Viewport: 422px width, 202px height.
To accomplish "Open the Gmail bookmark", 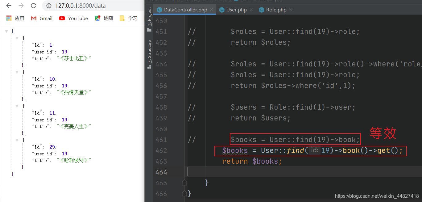I will tap(42, 18).
